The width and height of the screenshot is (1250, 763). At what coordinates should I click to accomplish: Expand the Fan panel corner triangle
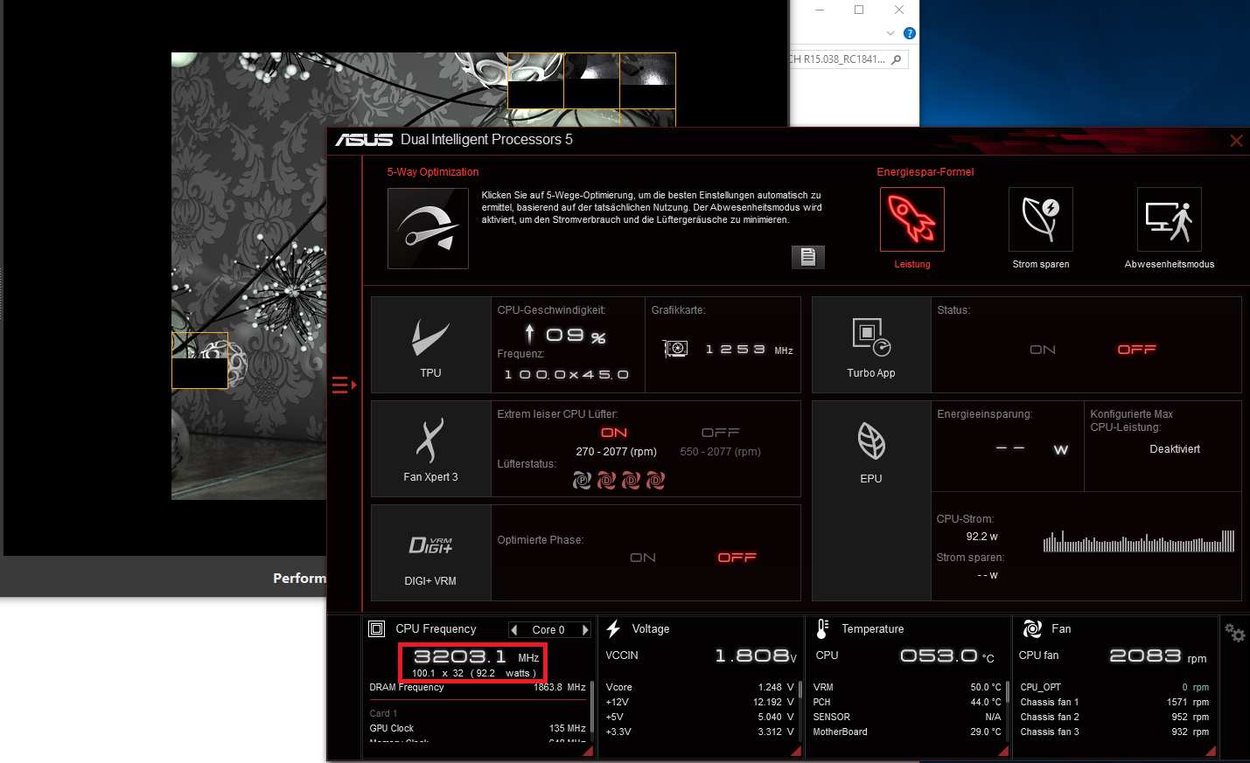tap(1211, 751)
